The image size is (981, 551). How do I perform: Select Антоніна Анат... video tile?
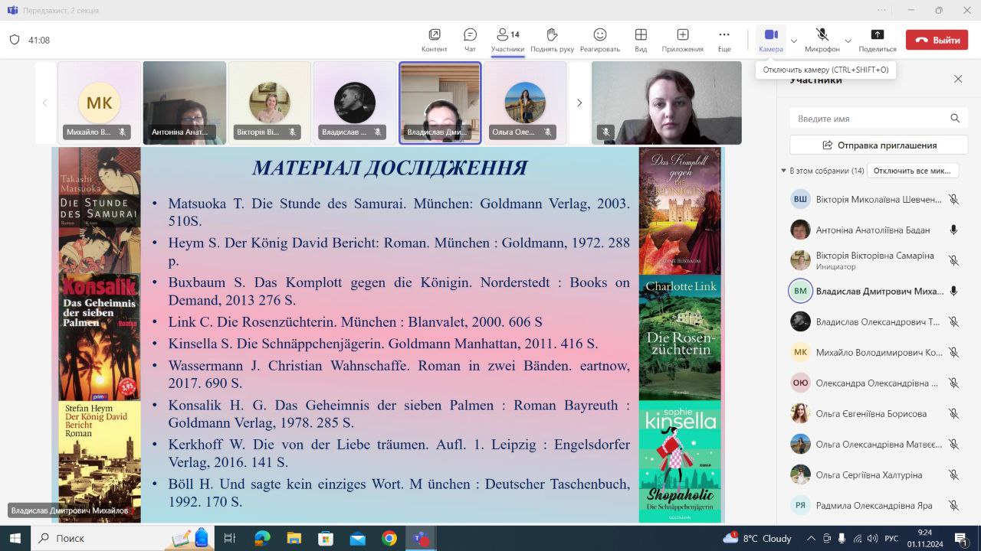pos(185,103)
